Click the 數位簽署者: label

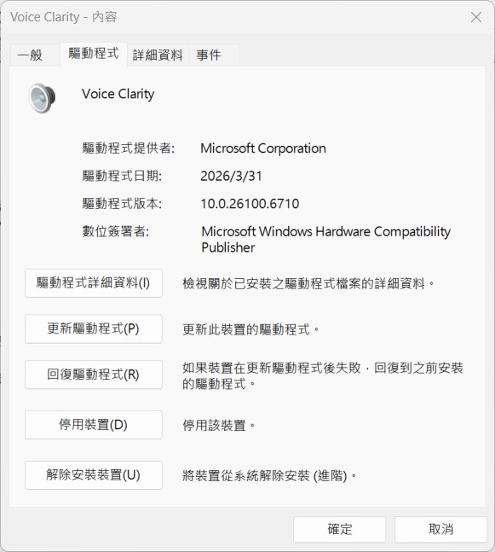[116, 231]
